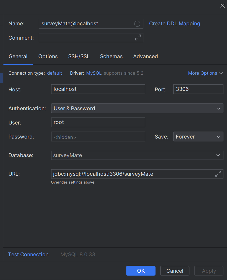This screenshot has width=227, height=280.
Task: Switch to the Options tab
Action: 48,57
